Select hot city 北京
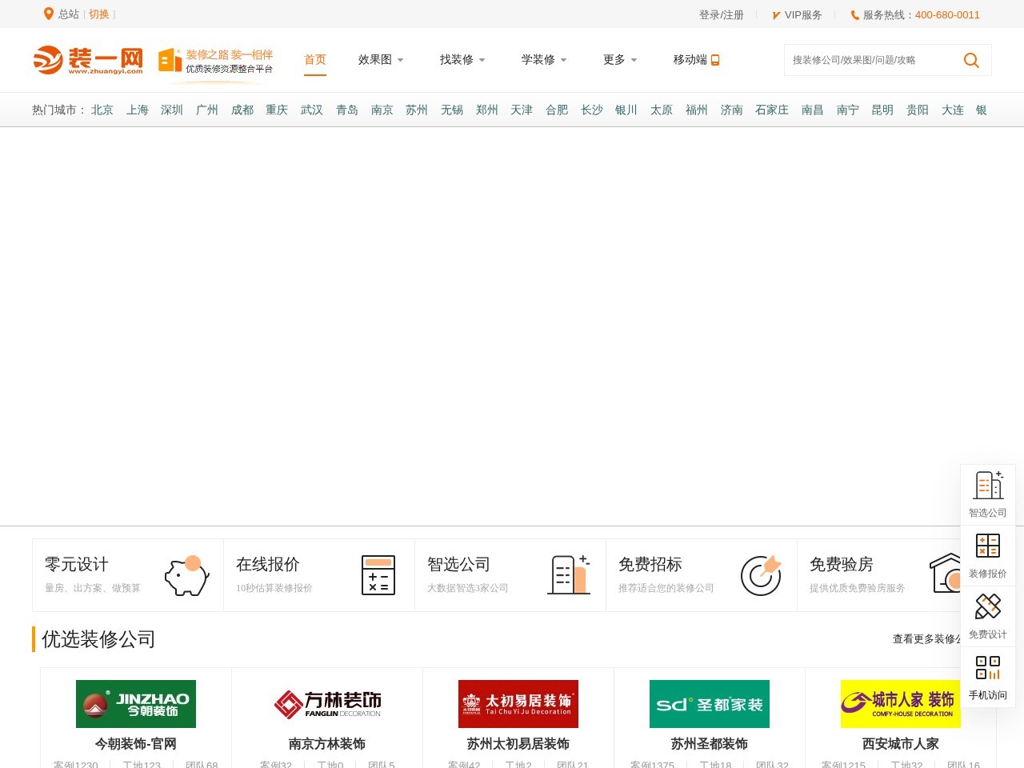This screenshot has height=768, width=1024. click(102, 110)
